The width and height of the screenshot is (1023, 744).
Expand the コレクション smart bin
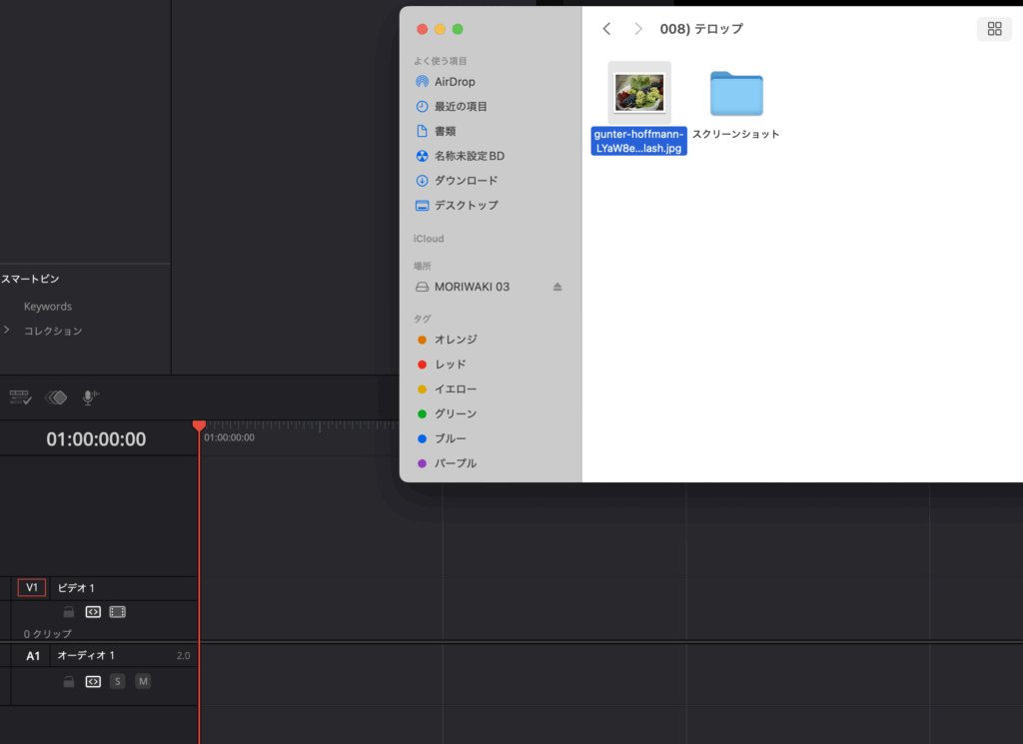point(7,331)
